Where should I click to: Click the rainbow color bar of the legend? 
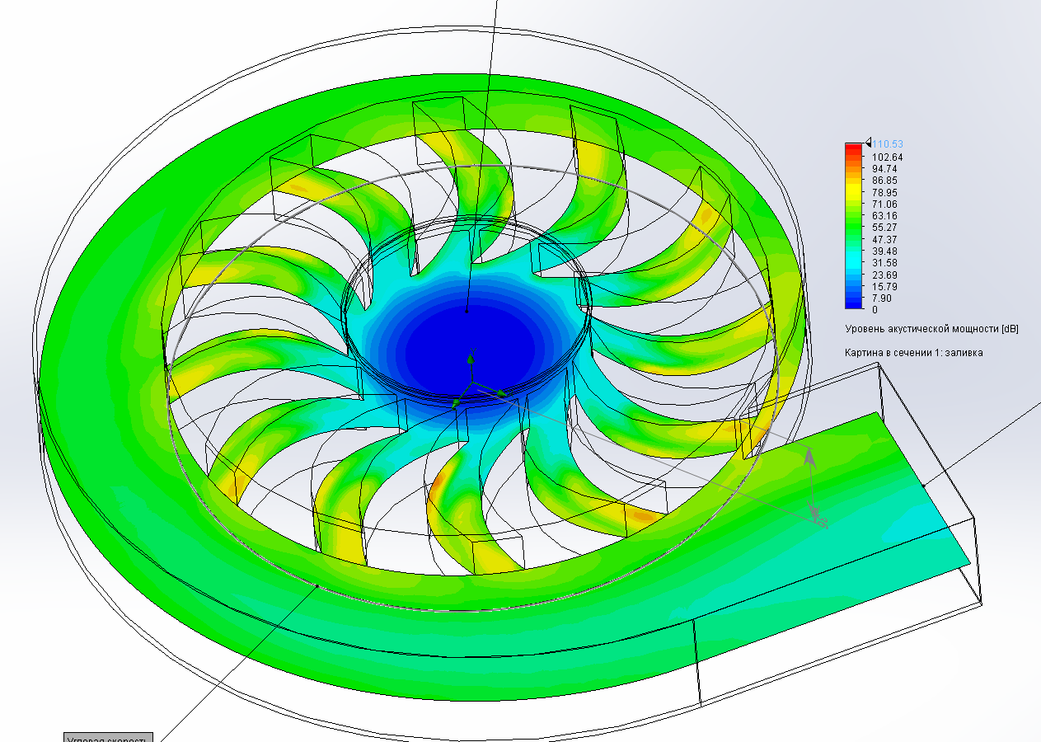pos(855,227)
